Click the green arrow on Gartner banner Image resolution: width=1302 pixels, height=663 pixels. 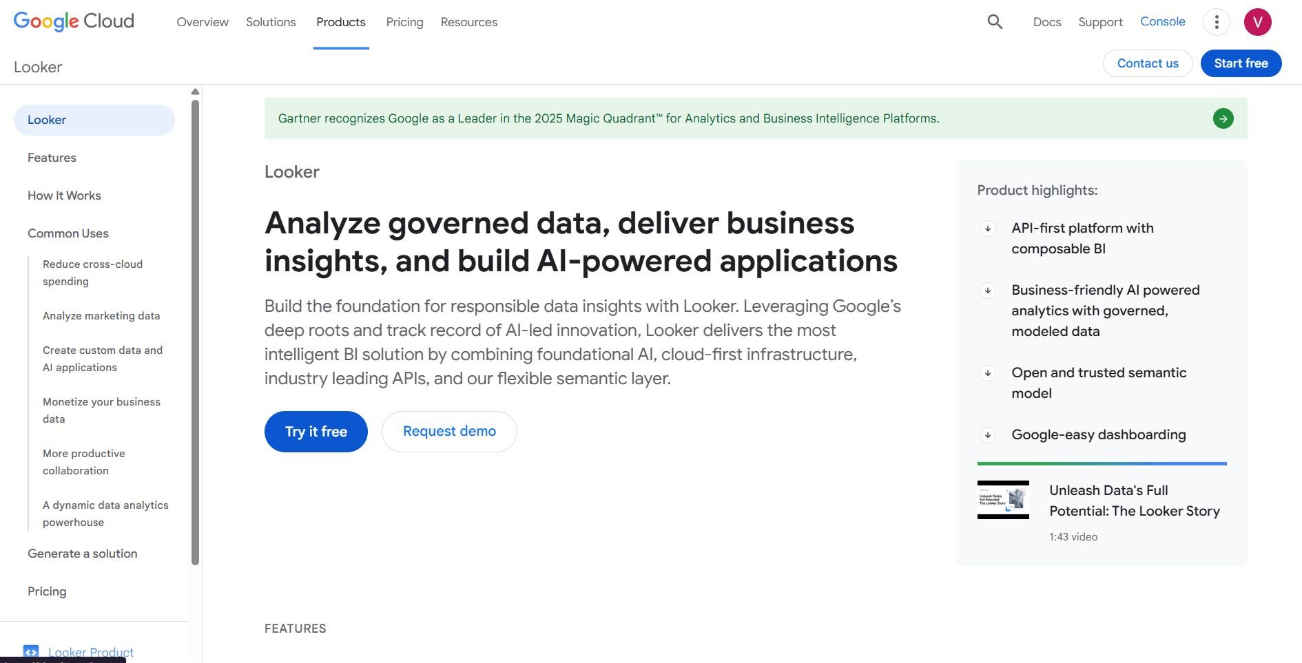(x=1223, y=118)
